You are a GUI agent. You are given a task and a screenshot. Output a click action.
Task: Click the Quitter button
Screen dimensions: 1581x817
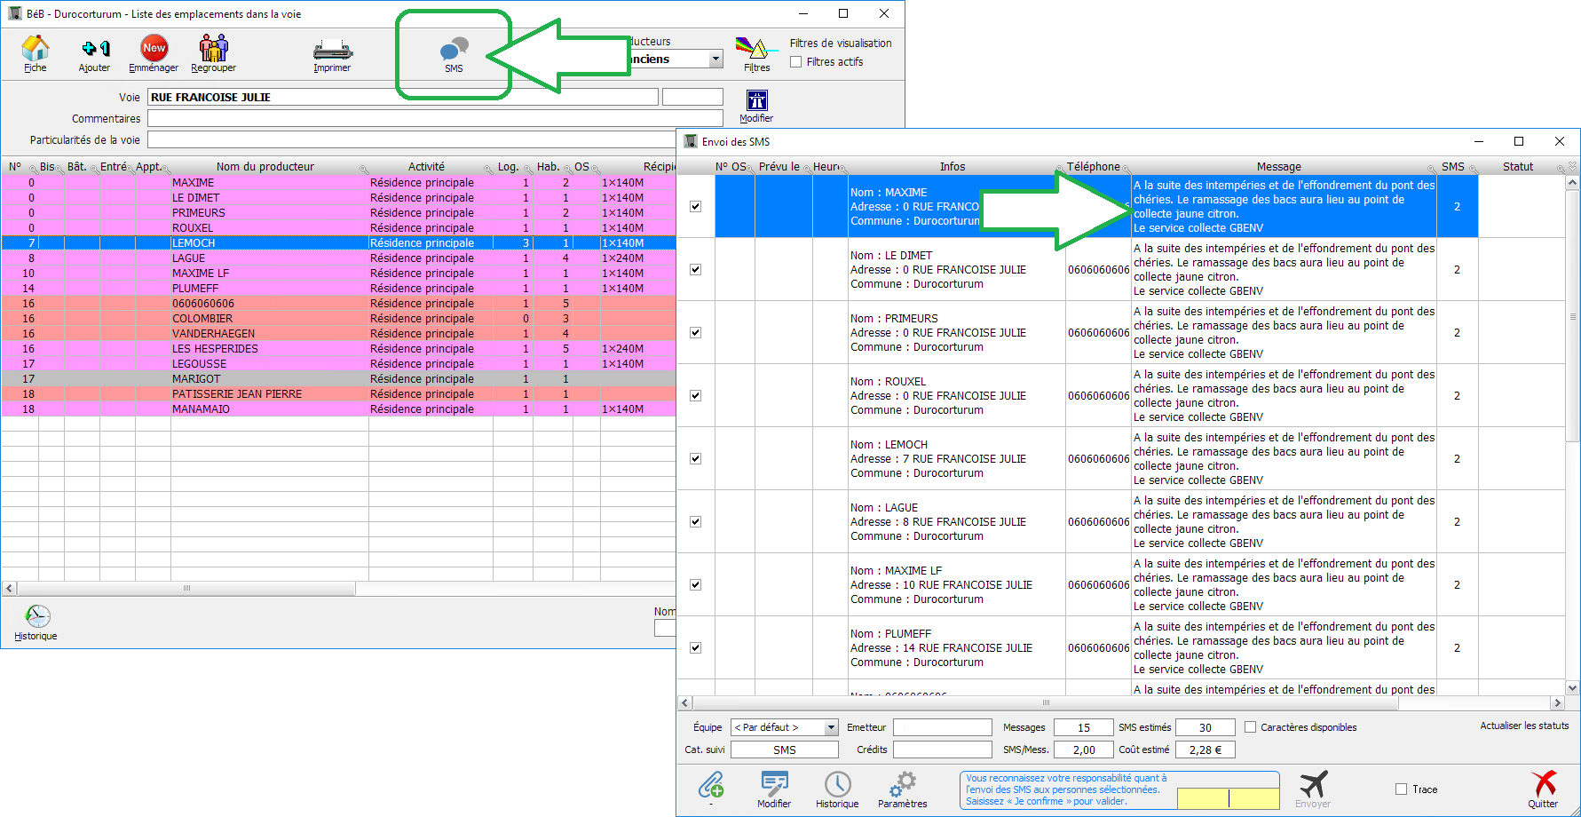[1543, 789]
